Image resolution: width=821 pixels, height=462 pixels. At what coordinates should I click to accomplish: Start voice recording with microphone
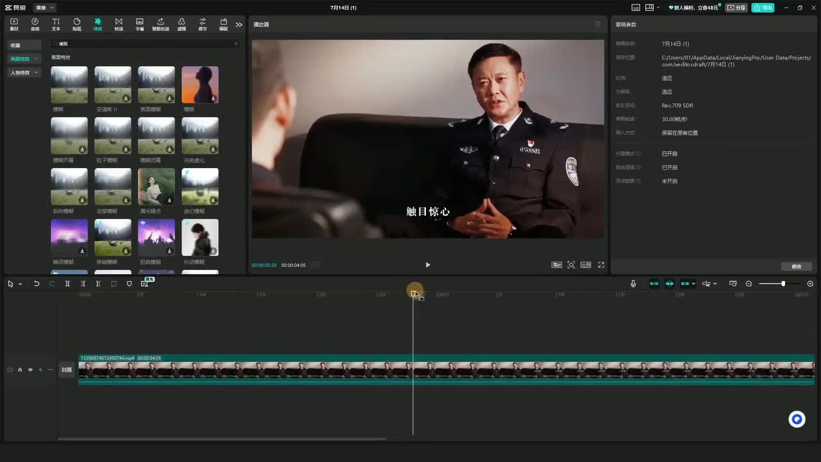coord(633,284)
